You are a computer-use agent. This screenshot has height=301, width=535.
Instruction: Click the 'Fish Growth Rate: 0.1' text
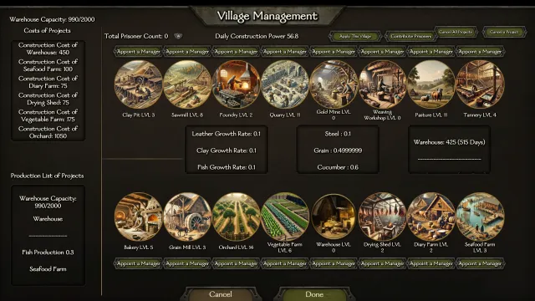tap(227, 167)
